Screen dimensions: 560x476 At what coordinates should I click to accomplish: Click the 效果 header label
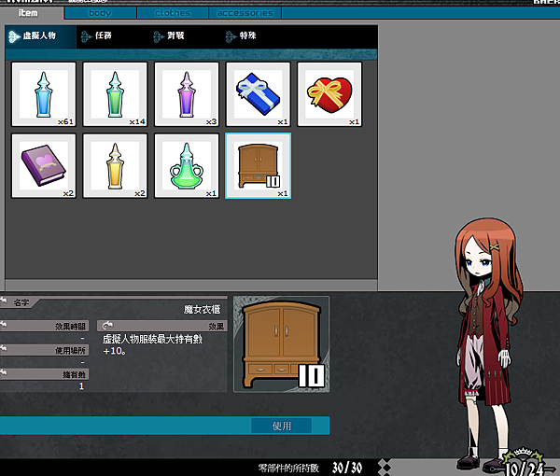[x=217, y=327]
